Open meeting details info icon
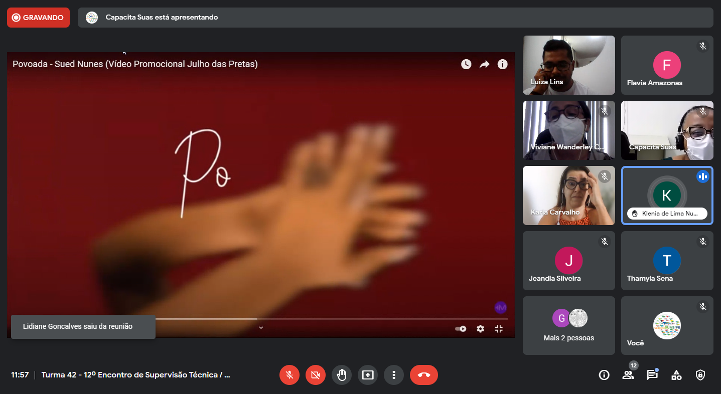721x394 pixels. point(604,375)
